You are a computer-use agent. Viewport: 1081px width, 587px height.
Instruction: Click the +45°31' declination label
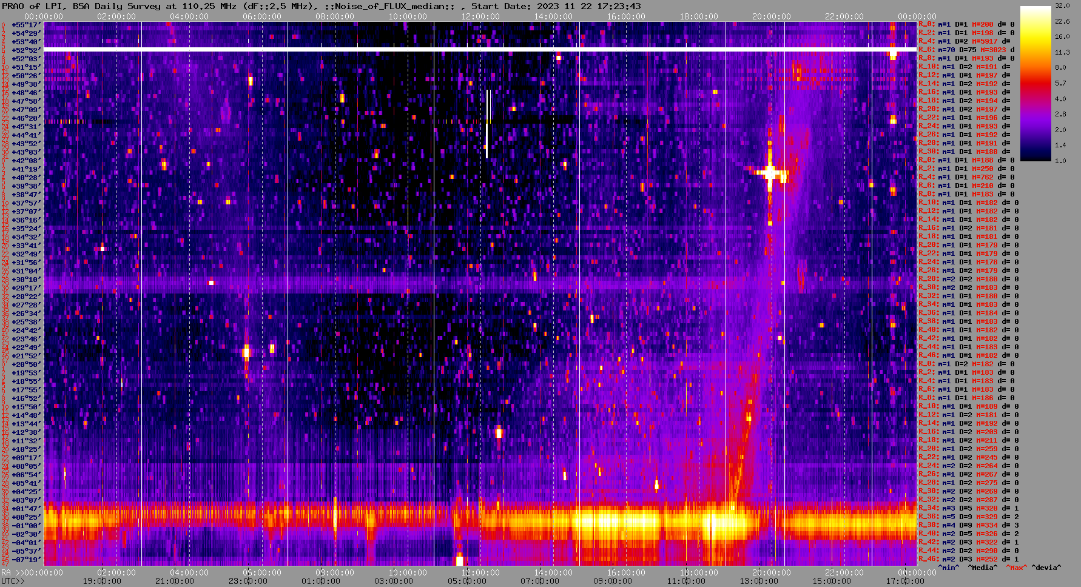click(26, 126)
